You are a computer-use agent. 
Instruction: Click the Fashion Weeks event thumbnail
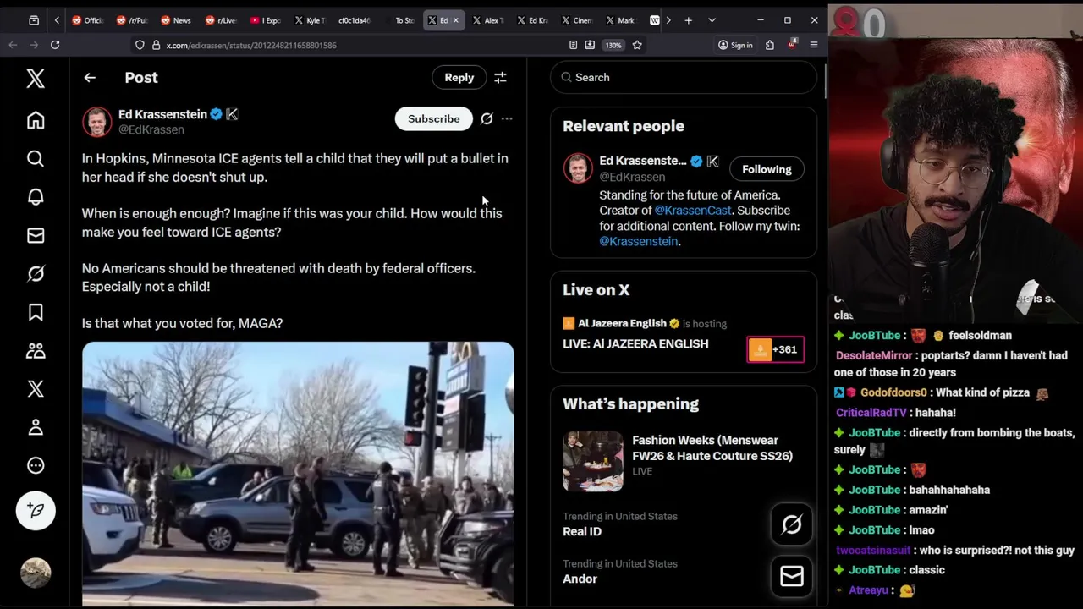(593, 462)
